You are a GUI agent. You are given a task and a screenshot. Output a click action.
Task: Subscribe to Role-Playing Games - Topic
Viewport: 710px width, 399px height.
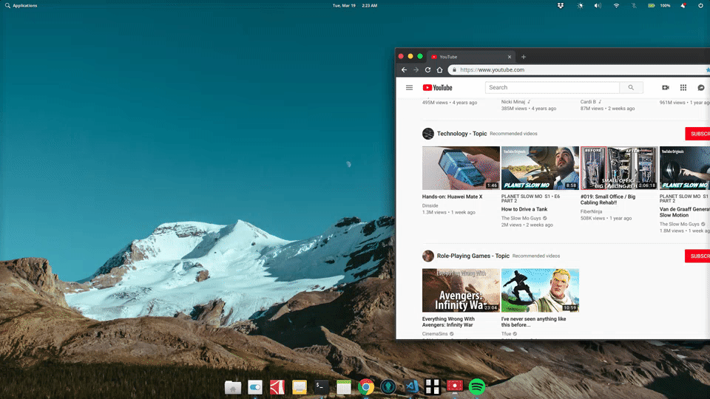pyautogui.click(x=697, y=256)
